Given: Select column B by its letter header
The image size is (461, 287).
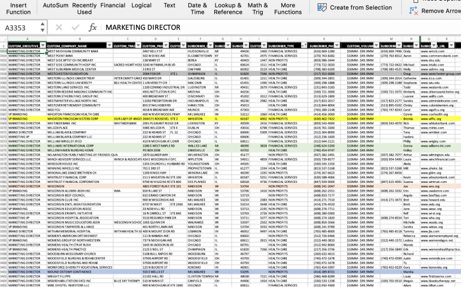Looking at the screenshot, I should click(x=80, y=39).
